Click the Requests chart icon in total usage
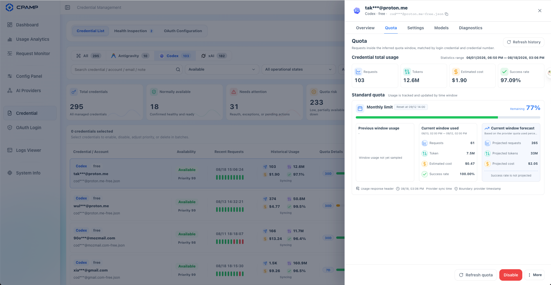This screenshot has height=285, width=551. (x=358, y=72)
